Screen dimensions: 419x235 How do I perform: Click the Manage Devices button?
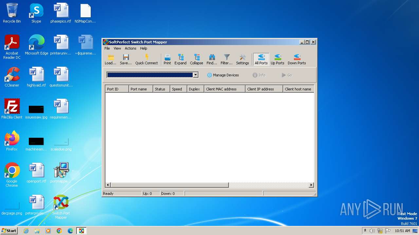coord(223,75)
